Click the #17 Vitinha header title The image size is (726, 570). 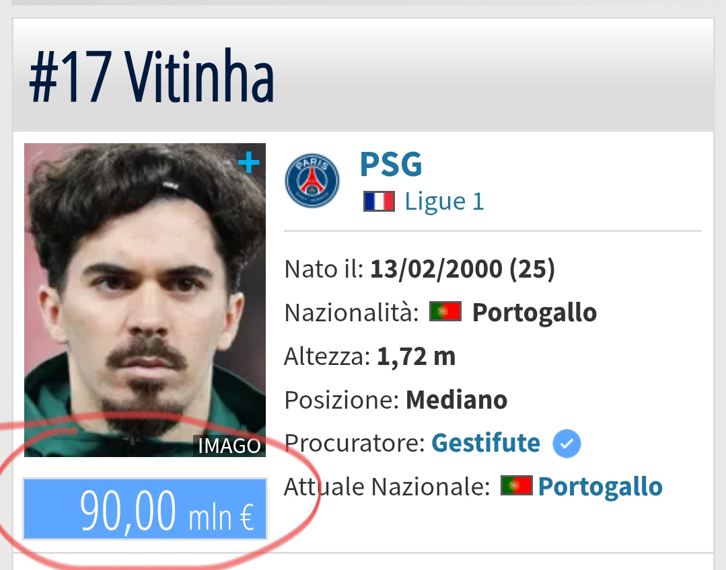click(x=151, y=75)
